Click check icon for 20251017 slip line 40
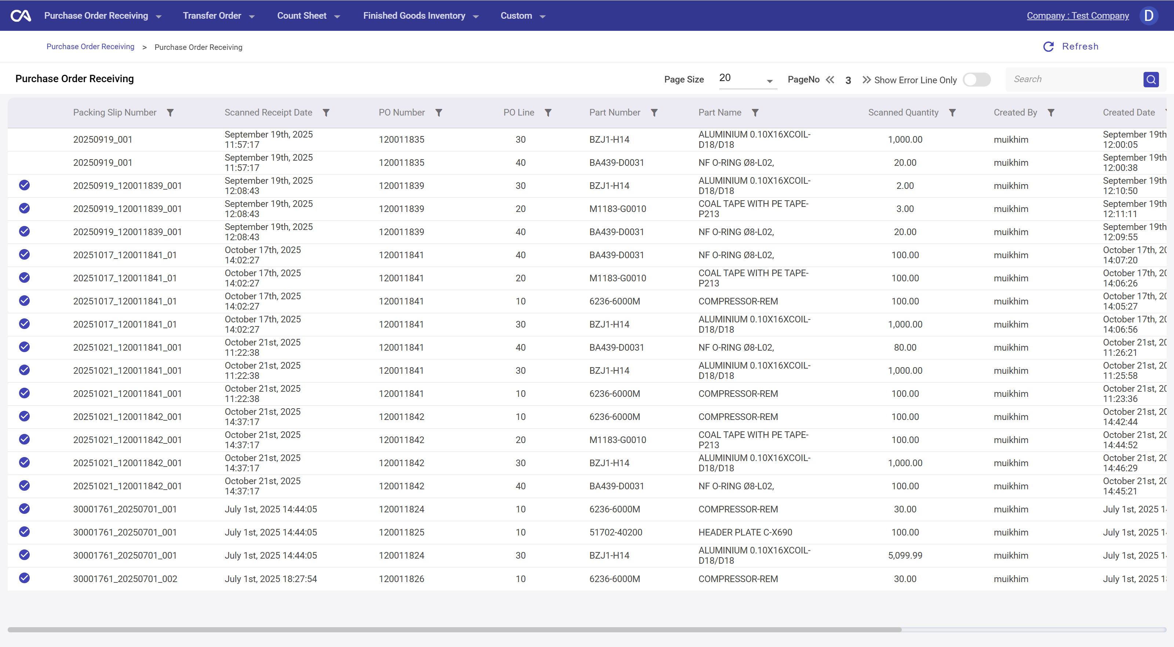Viewport: 1174px width, 647px height. [x=25, y=254]
